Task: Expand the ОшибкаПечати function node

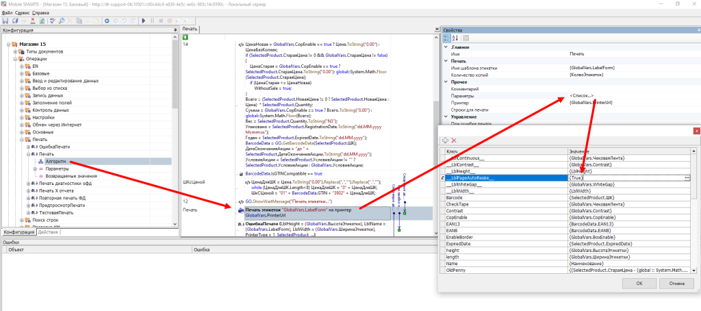Action: click(28, 147)
